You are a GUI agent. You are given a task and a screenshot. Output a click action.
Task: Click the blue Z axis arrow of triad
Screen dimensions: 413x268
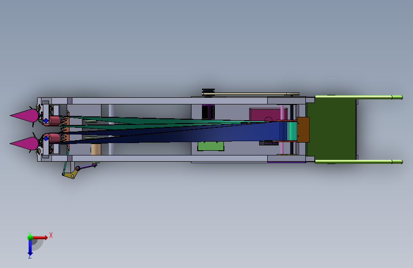30,248
